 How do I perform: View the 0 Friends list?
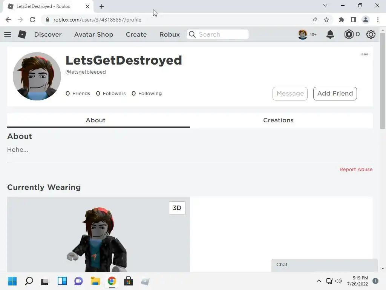(78, 94)
